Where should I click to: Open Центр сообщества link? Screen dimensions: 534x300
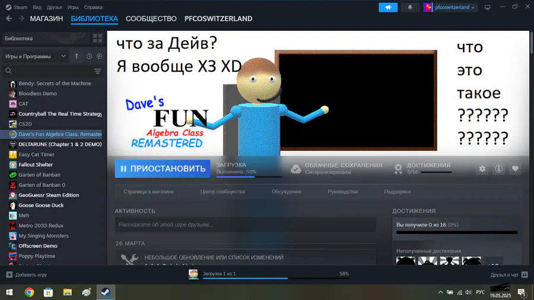click(223, 192)
